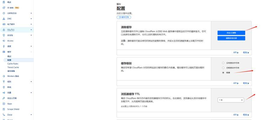Click the 规则 funnel icon
The height and width of the screenshot is (120, 268).
[4, 82]
